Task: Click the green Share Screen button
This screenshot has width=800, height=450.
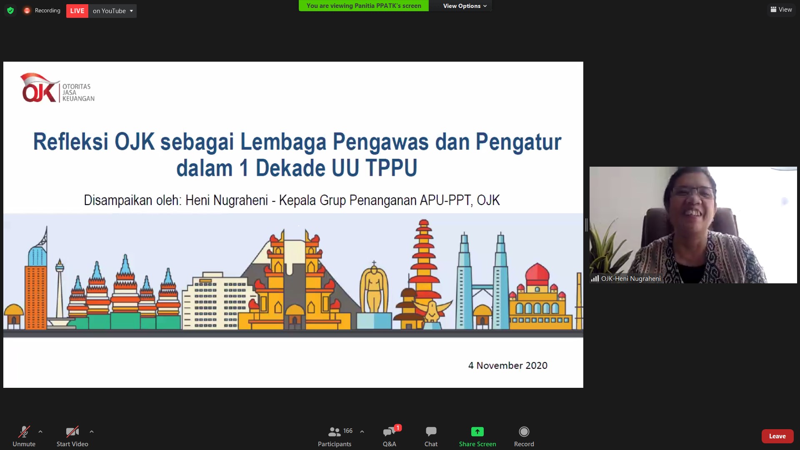Action: [x=477, y=436]
